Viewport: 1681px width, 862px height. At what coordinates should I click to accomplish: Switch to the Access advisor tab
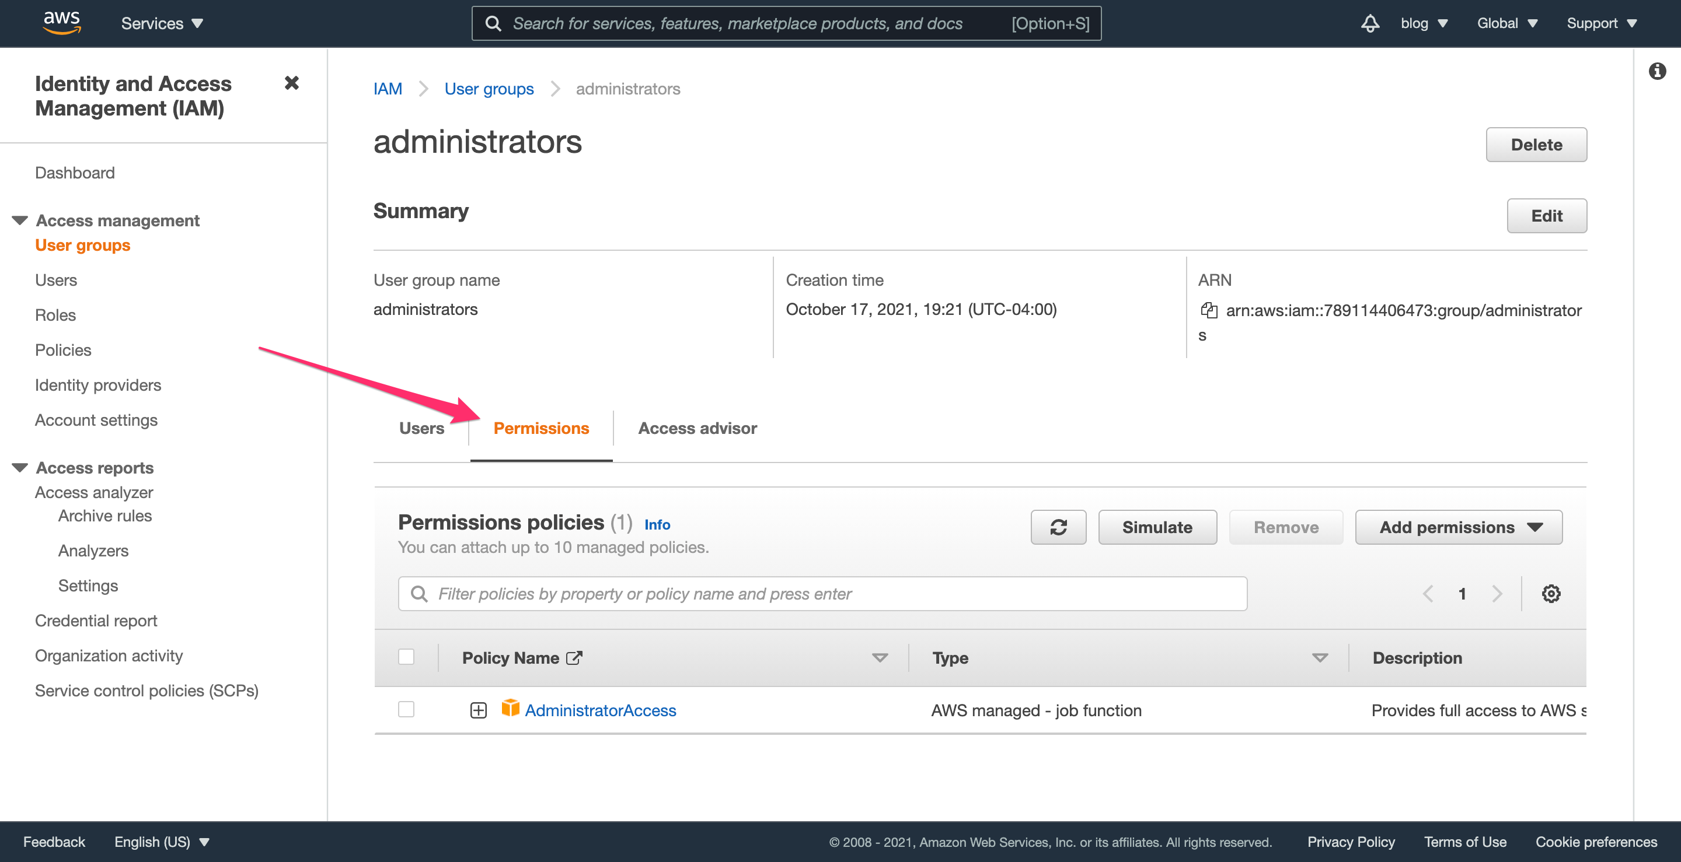(x=697, y=428)
